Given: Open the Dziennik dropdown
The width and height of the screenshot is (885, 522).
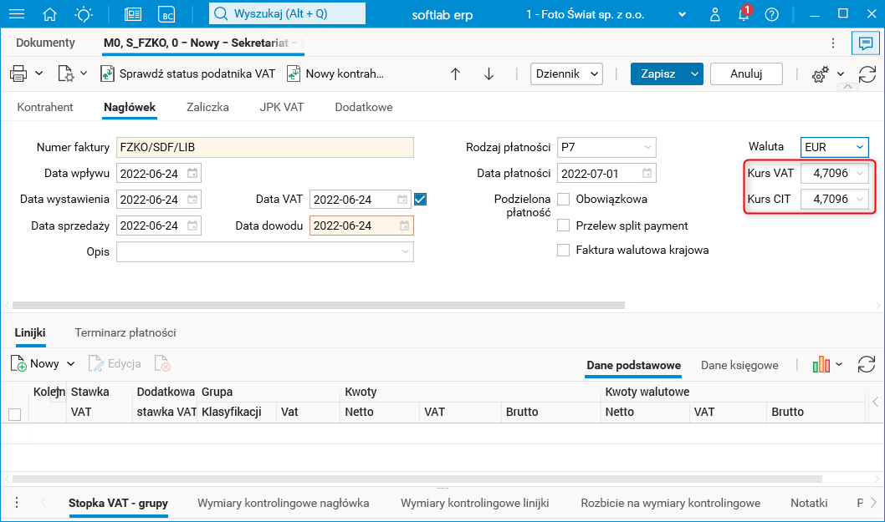Looking at the screenshot, I should tap(568, 73).
